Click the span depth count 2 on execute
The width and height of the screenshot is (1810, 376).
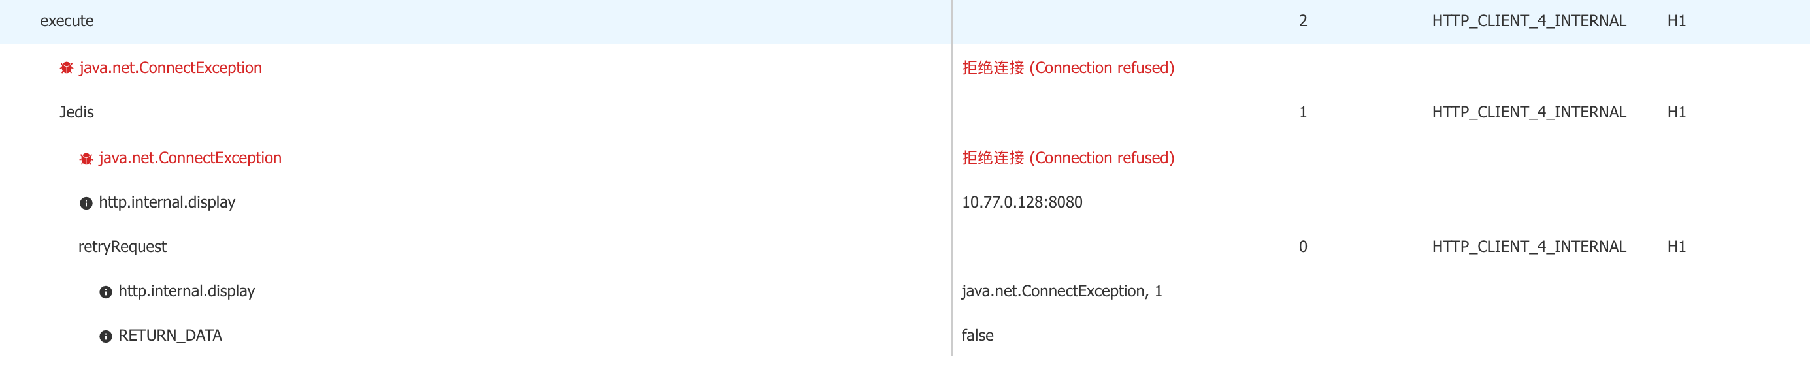tap(1302, 20)
